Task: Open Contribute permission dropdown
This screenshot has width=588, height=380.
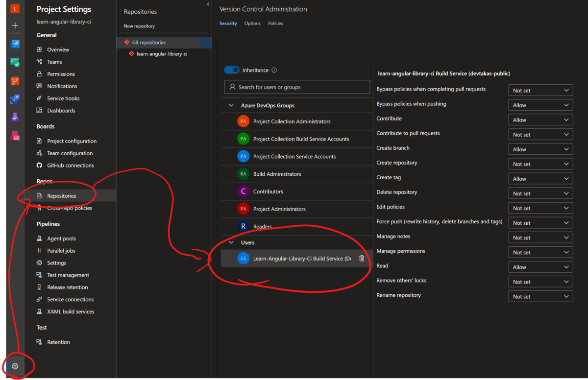Action: click(x=540, y=119)
